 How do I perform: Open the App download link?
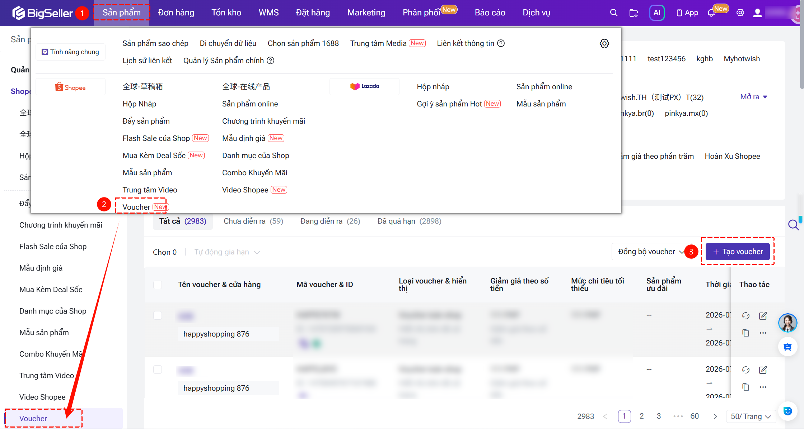tap(687, 13)
